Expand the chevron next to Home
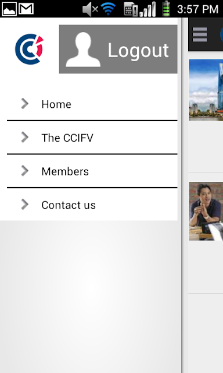Screen dimensions: 223x373 (25, 104)
